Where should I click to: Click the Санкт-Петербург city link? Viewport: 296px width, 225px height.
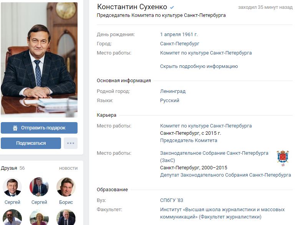(180, 44)
